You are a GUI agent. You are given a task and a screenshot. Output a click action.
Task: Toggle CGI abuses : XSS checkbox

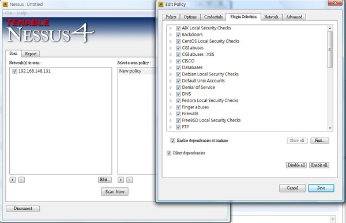pos(178,55)
